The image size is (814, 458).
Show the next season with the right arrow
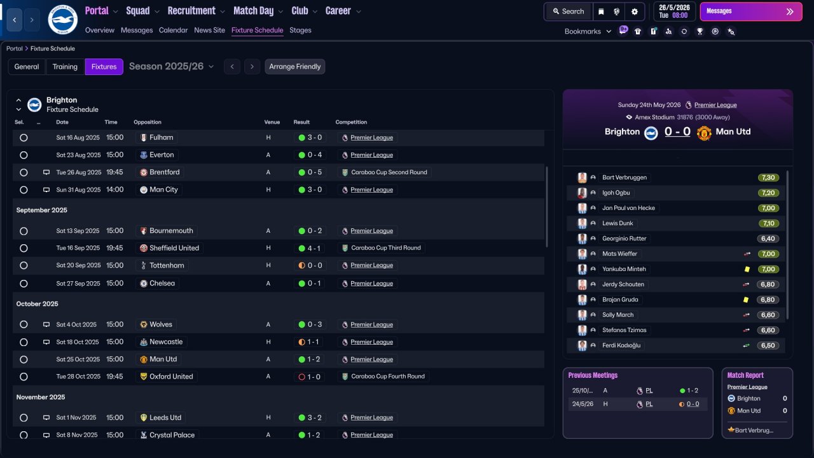pyautogui.click(x=252, y=67)
